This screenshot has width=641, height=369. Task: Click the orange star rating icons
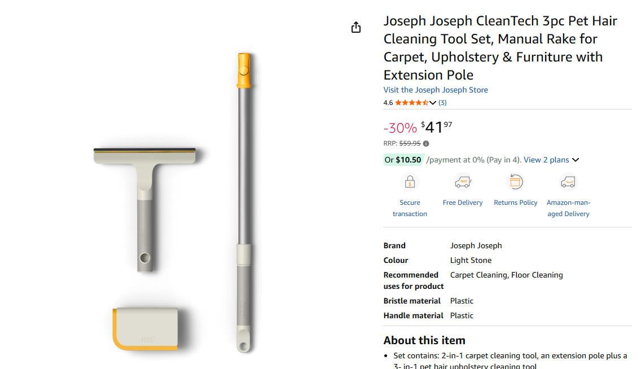tap(411, 103)
